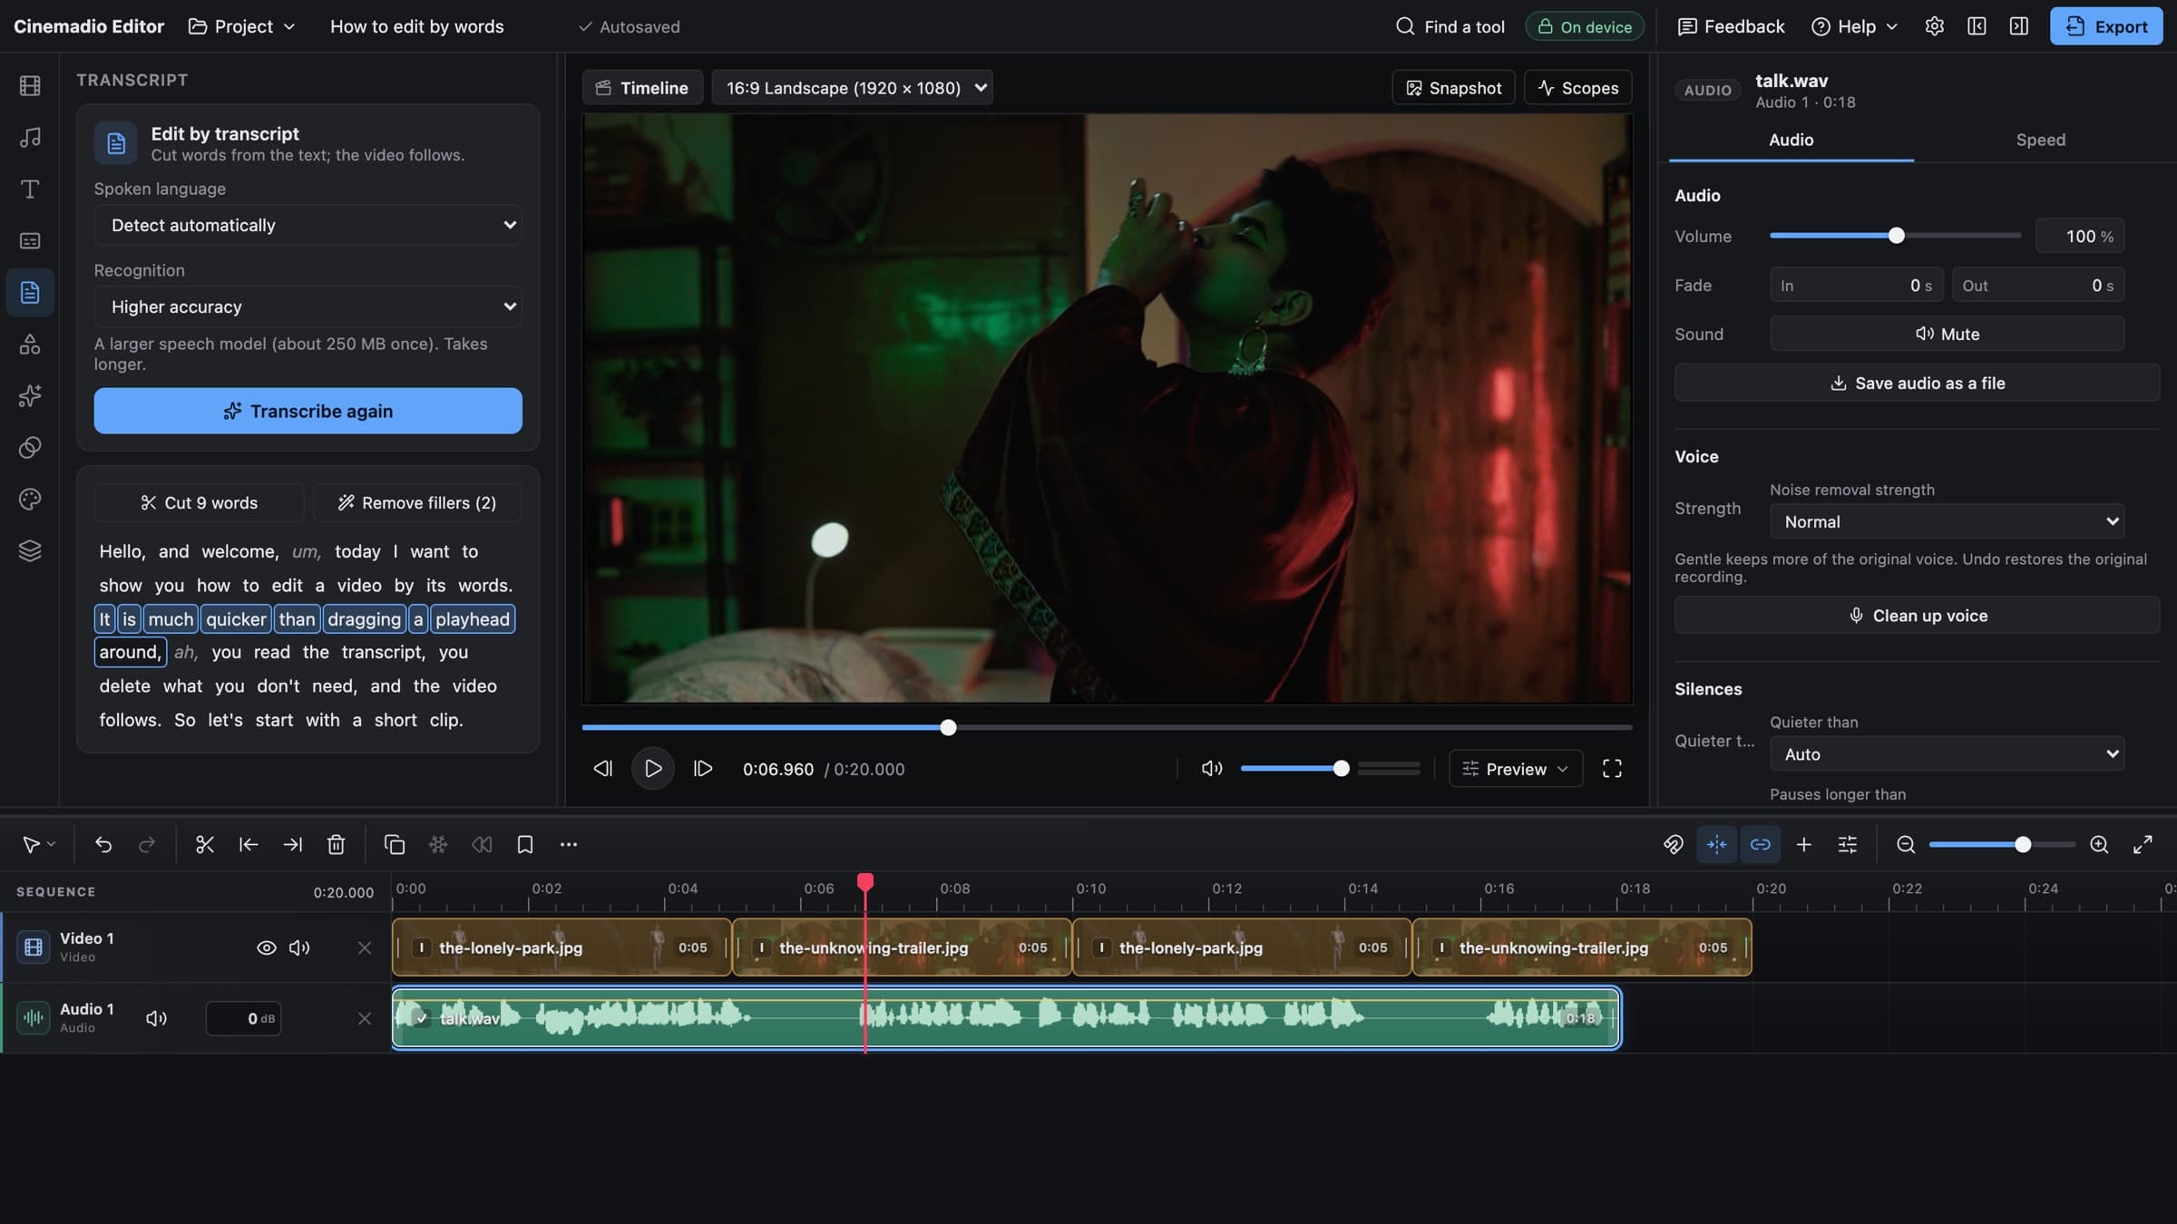Image resolution: width=2177 pixels, height=1224 pixels.
Task: Toggle the linked clips chain button
Action: pyautogui.click(x=1760, y=845)
